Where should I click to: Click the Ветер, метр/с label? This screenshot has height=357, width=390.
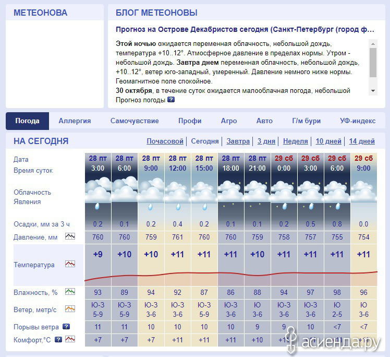click(x=35, y=310)
